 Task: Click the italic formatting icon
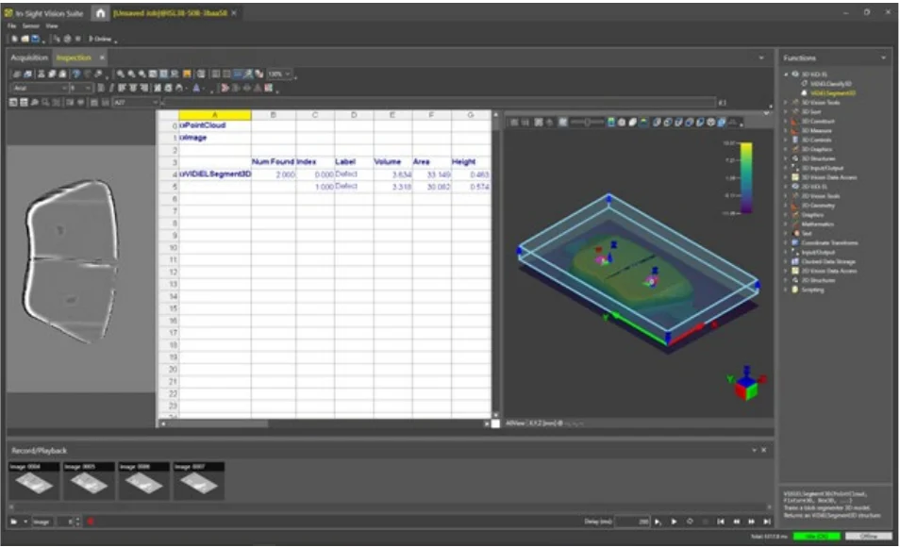tap(110, 88)
